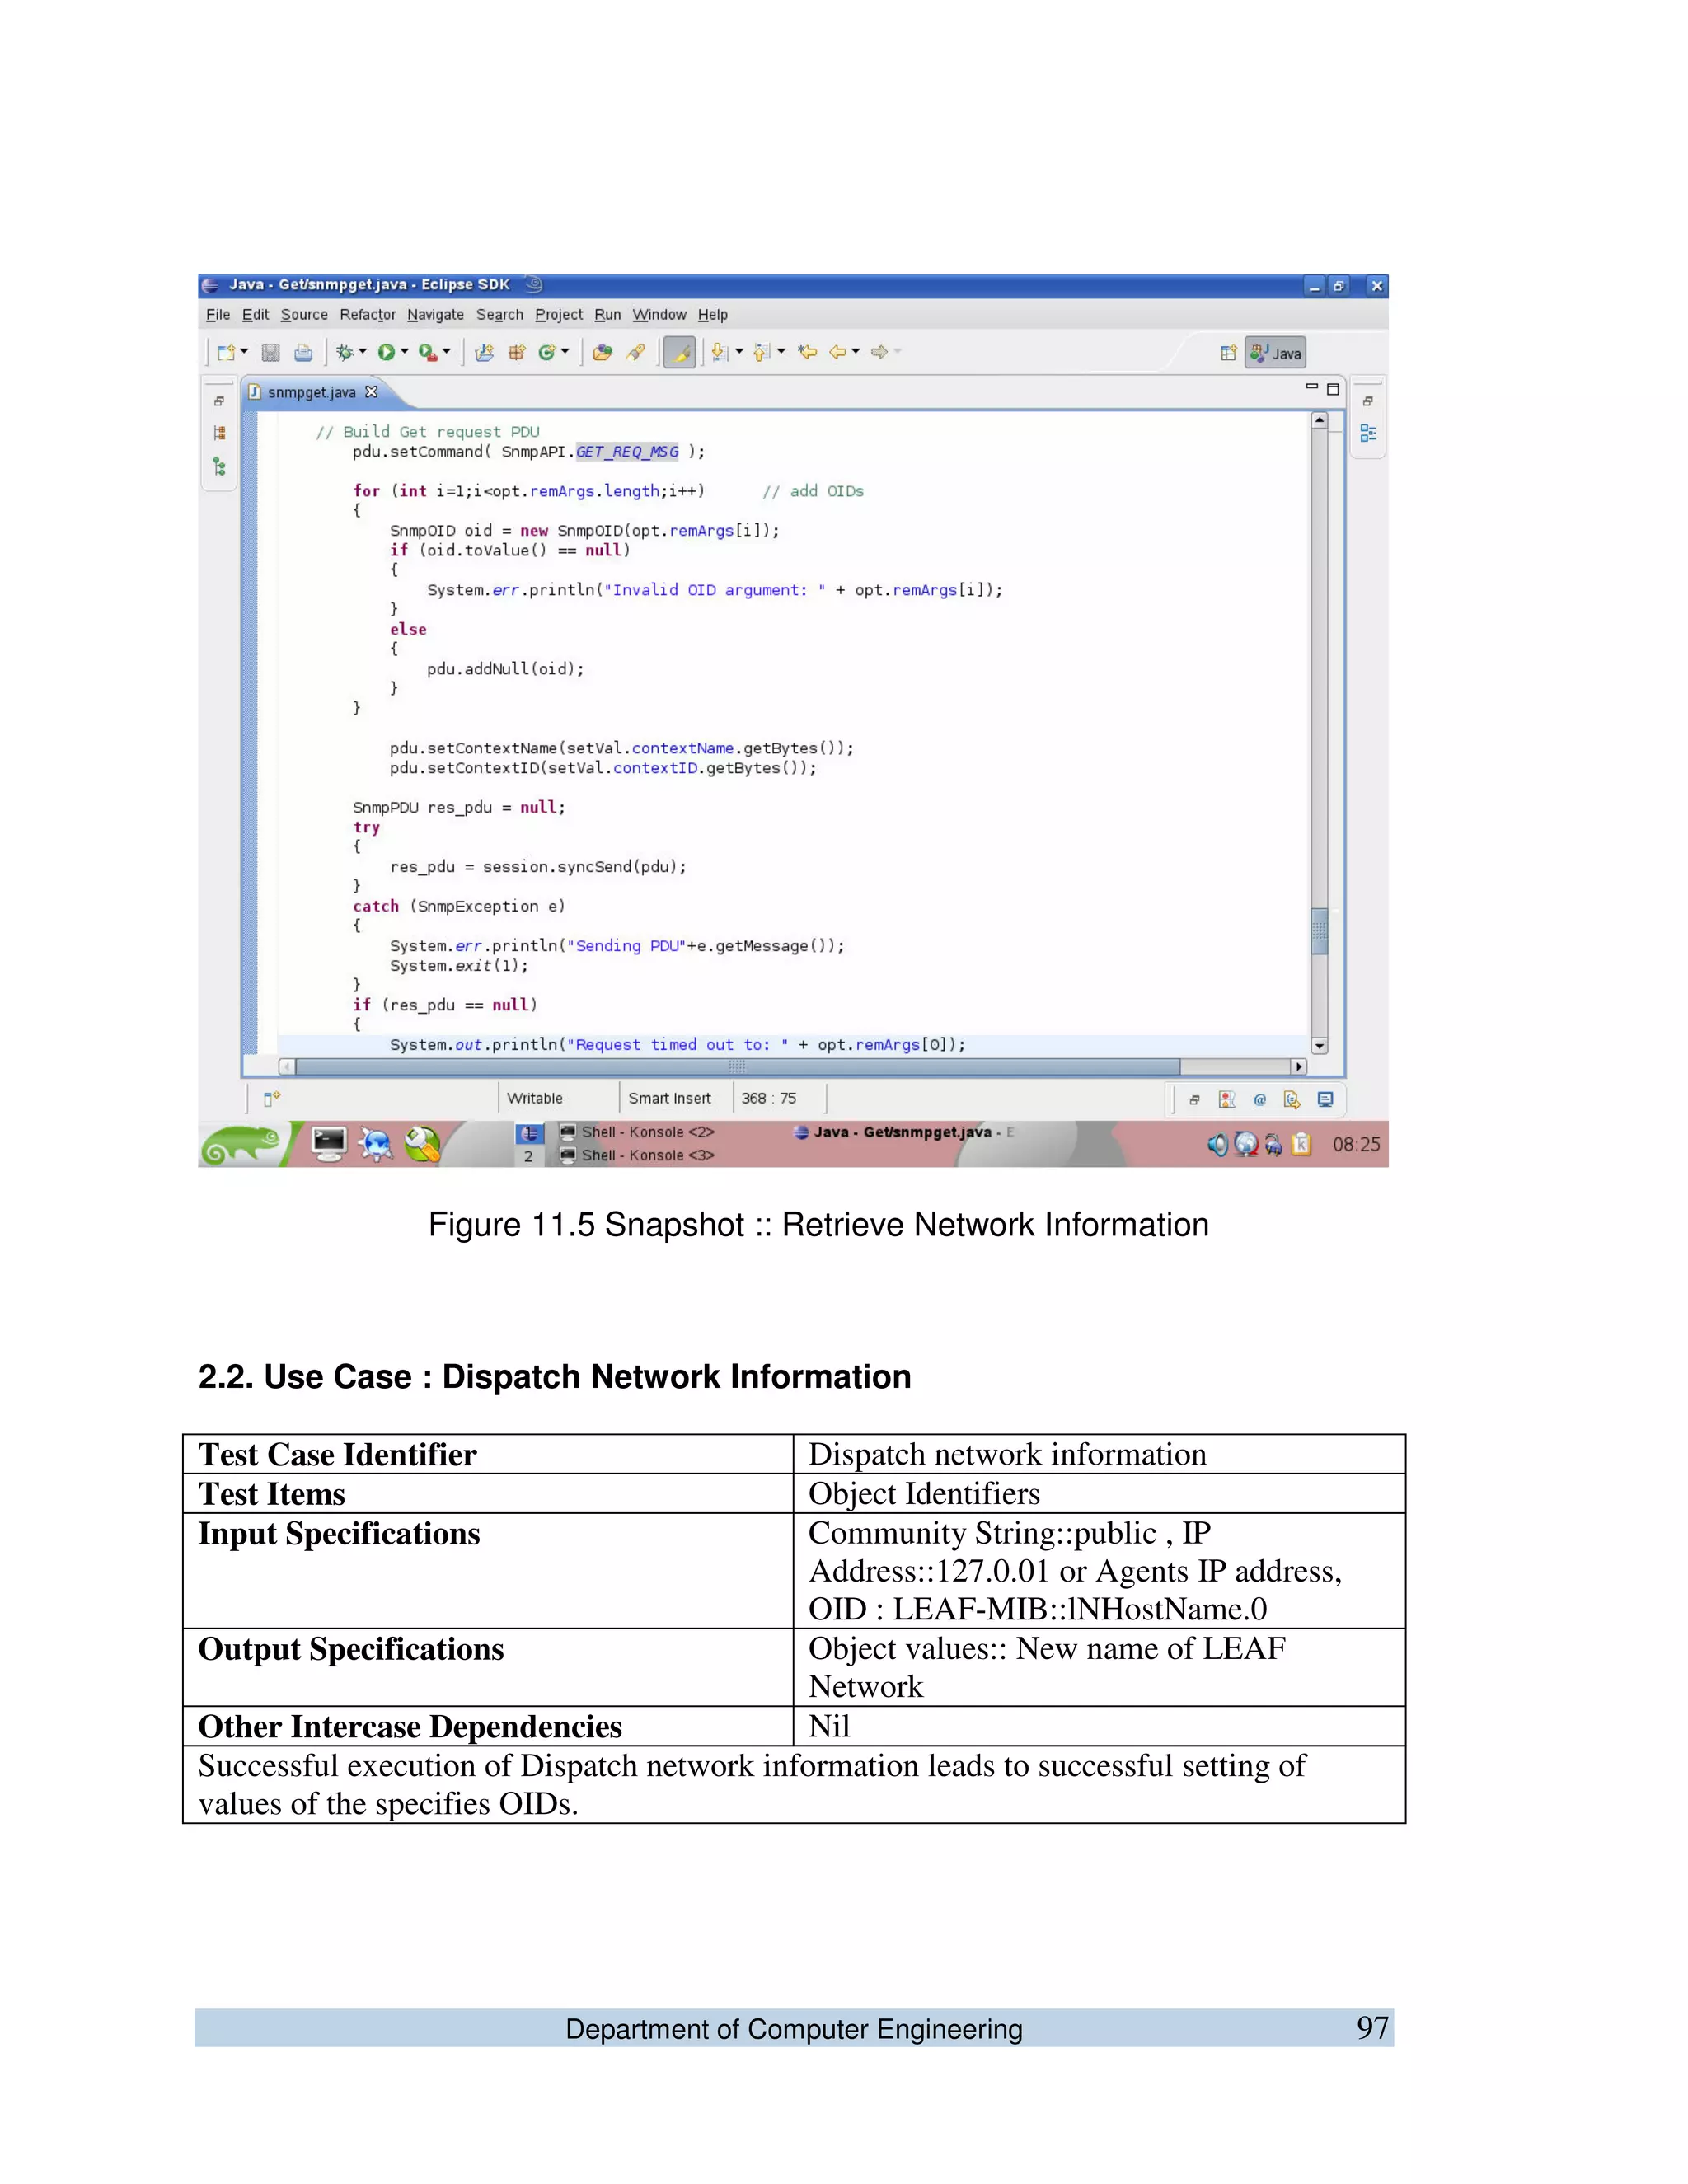The height and width of the screenshot is (2184, 1688).
Task: Click the Open Type icon
Action: [x=602, y=352]
